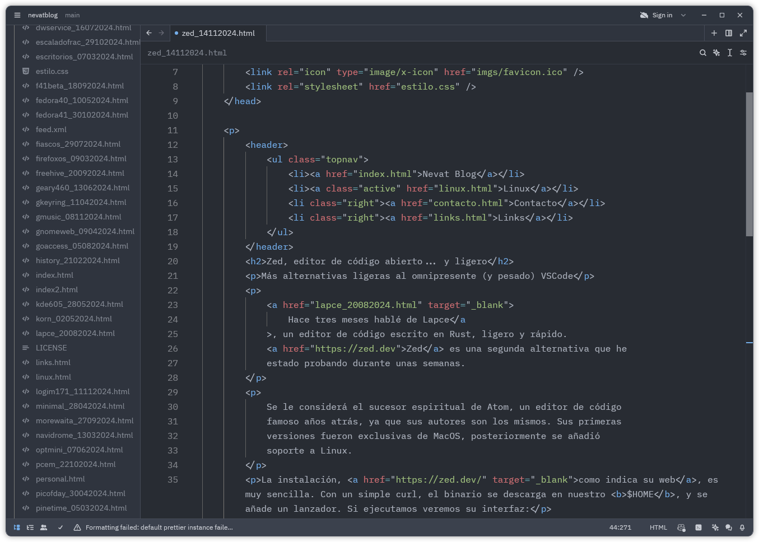Toggle the notifications bell icon
This screenshot has height=542, width=759.
pos(742,527)
